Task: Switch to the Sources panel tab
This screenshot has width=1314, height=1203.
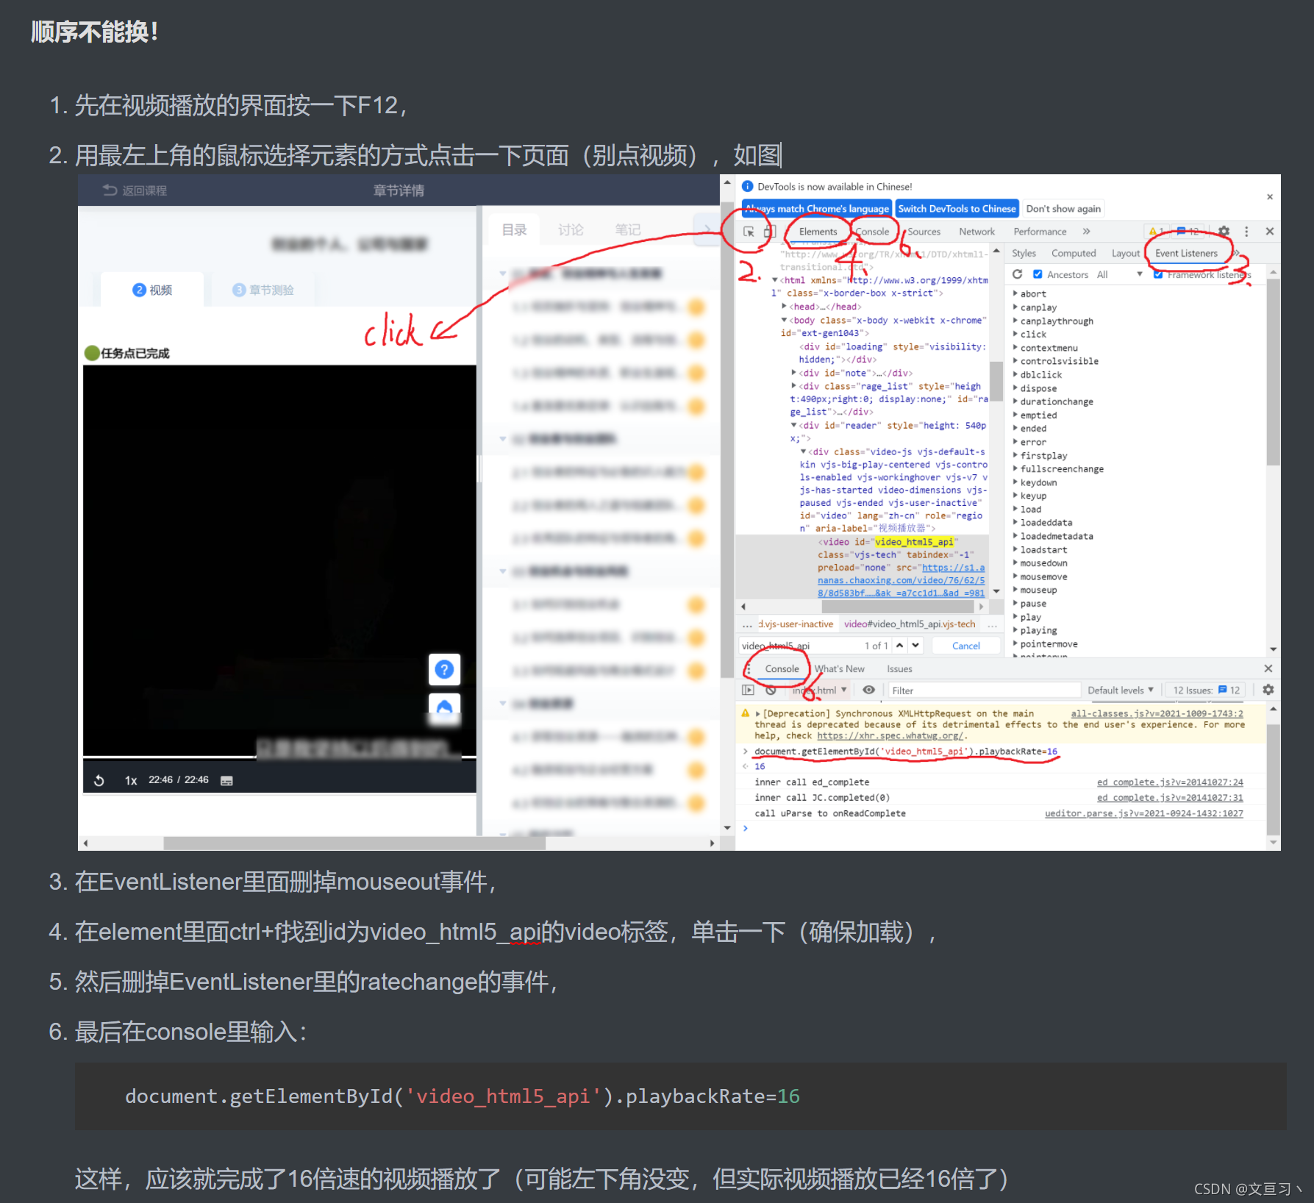Action: [924, 232]
